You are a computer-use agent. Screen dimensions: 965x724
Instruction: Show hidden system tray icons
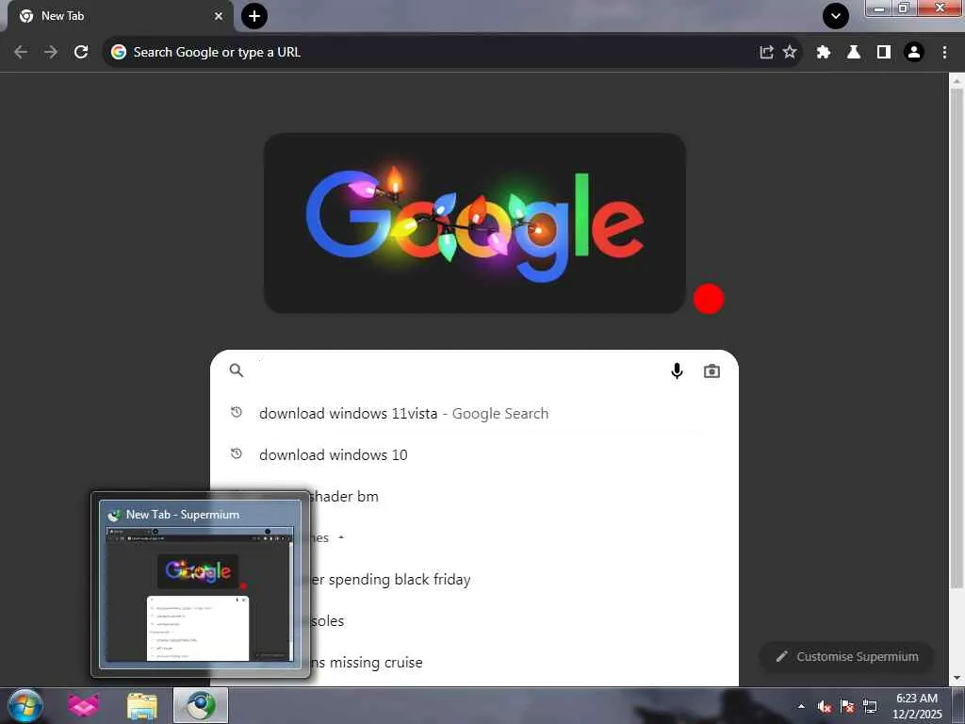point(801,706)
